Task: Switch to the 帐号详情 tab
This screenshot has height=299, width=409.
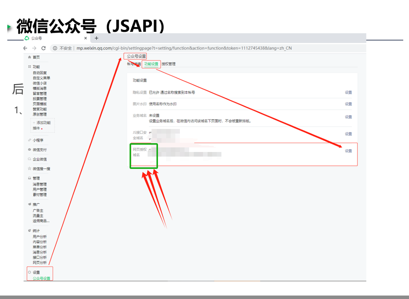Action: [134, 64]
